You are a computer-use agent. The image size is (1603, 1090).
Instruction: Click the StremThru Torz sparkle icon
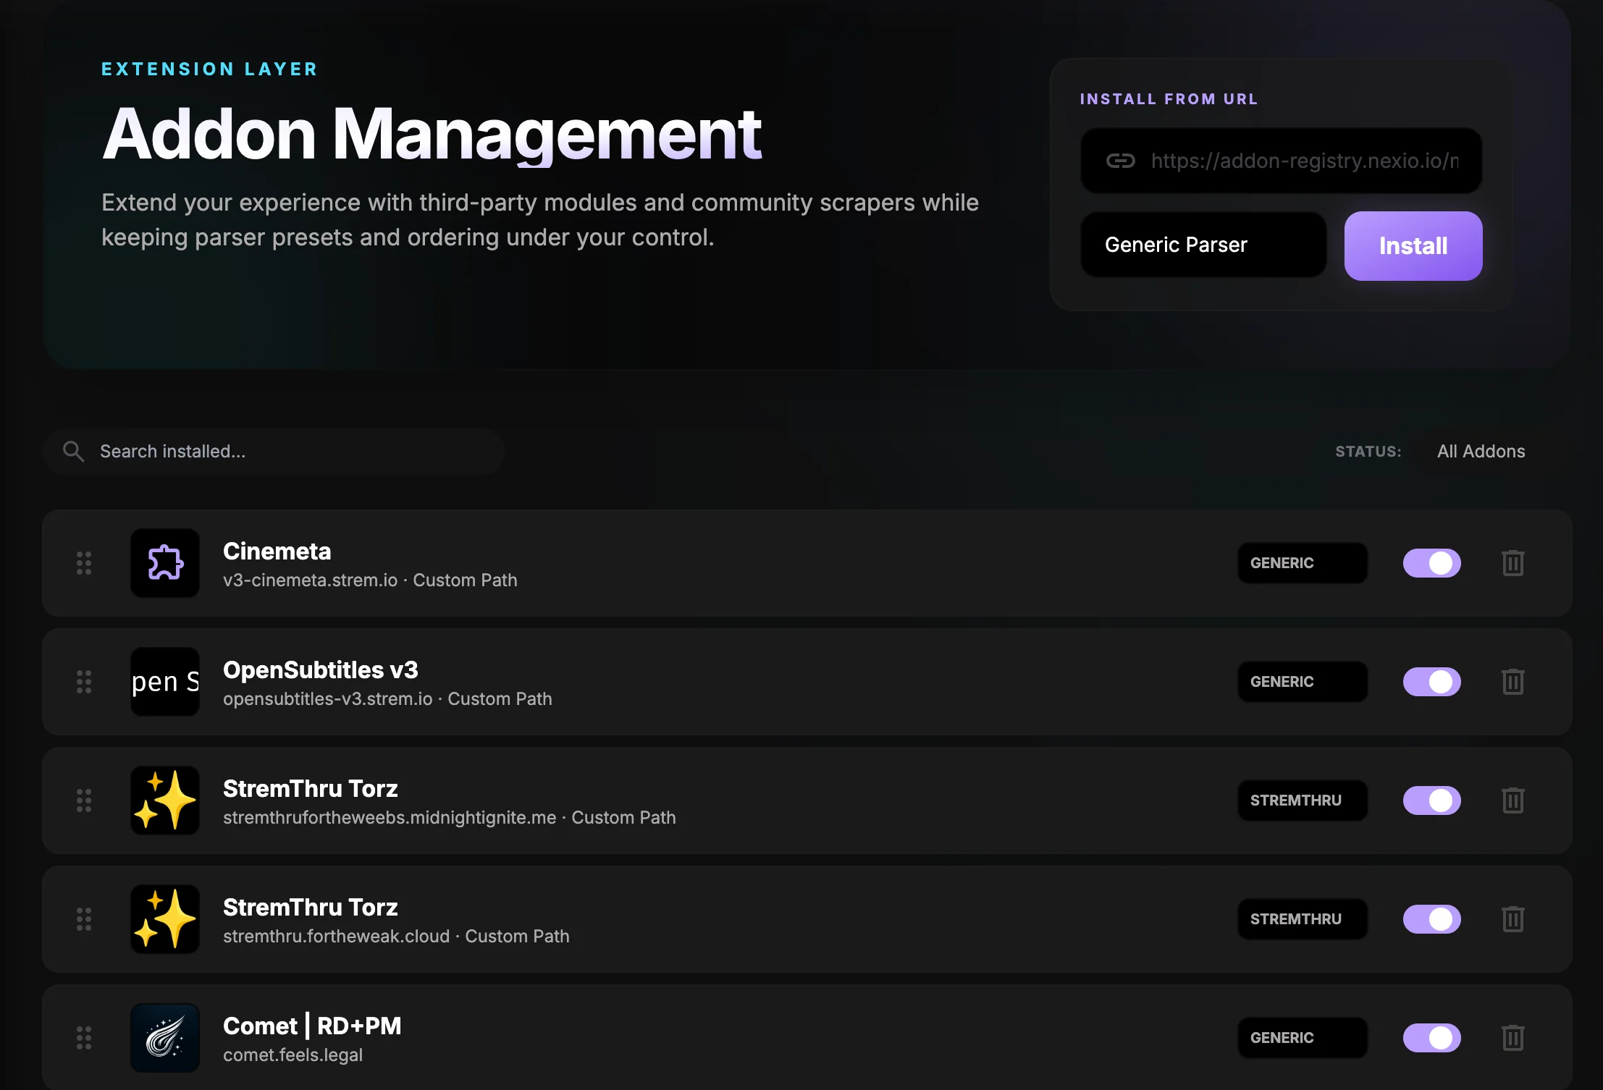click(165, 800)
